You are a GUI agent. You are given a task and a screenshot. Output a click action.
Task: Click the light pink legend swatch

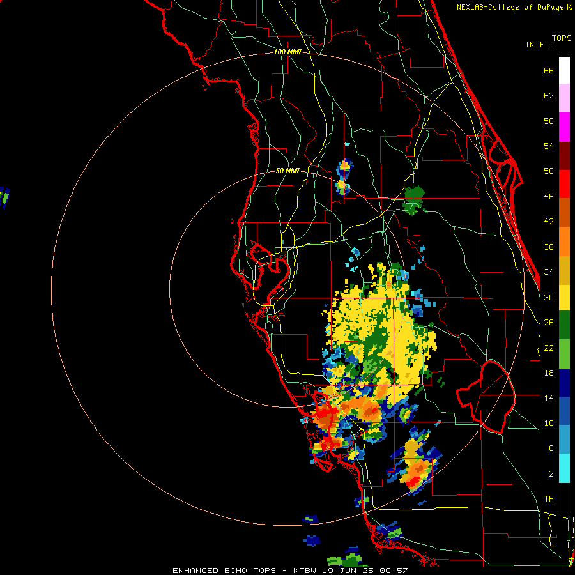pyautogui.click(x=564, y=98)
